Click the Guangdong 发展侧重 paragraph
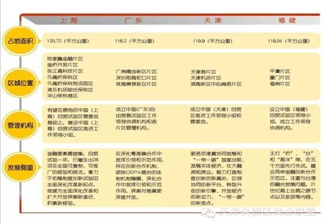This screenshot has width=326, height=224. click(139, 176)
